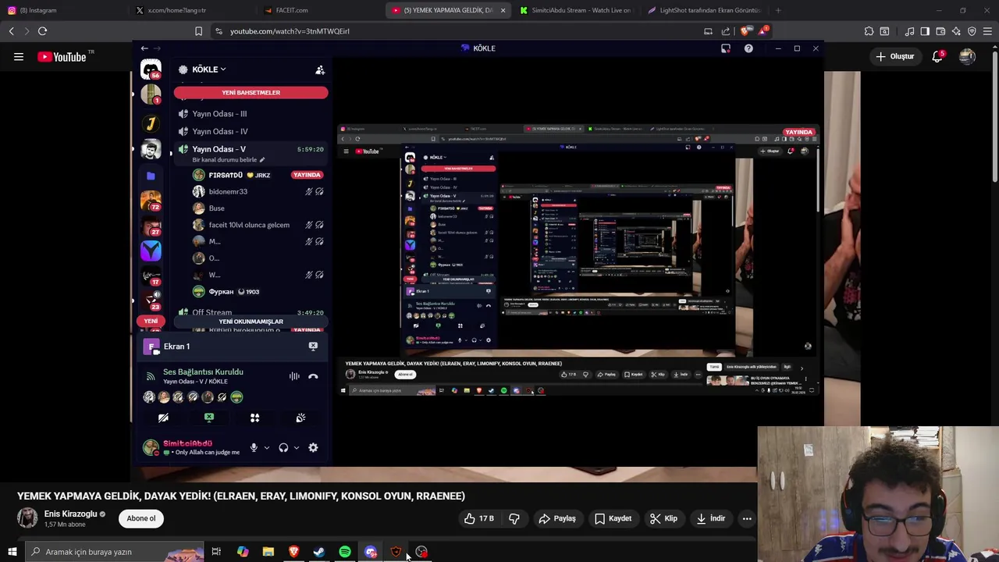The height and width of the screenshot is (562, 999).
Task: Open more video actions three-dots menu
Action: click(x=747, y=518)
